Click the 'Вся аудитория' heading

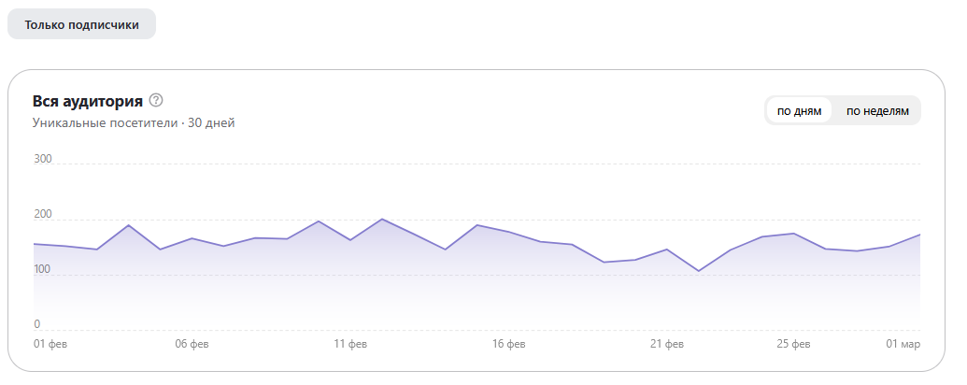tap(88, 101)
